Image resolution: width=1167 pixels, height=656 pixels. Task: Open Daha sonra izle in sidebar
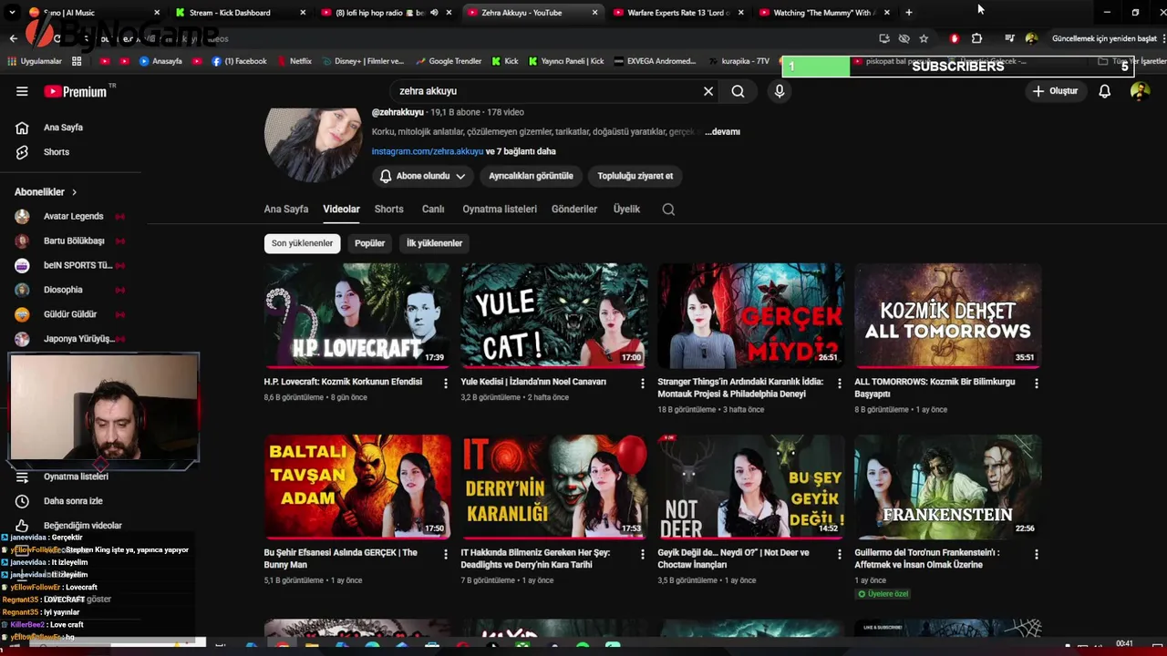(x=73, y=501)
